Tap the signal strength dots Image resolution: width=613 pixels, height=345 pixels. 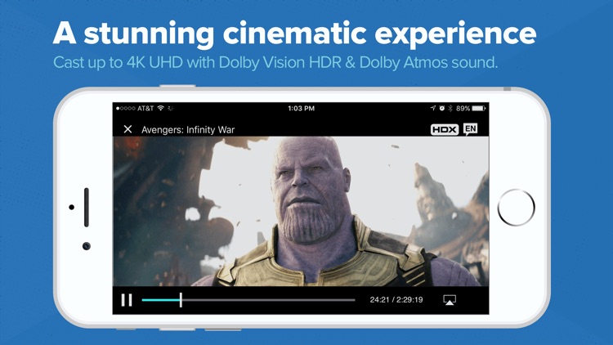126,109
